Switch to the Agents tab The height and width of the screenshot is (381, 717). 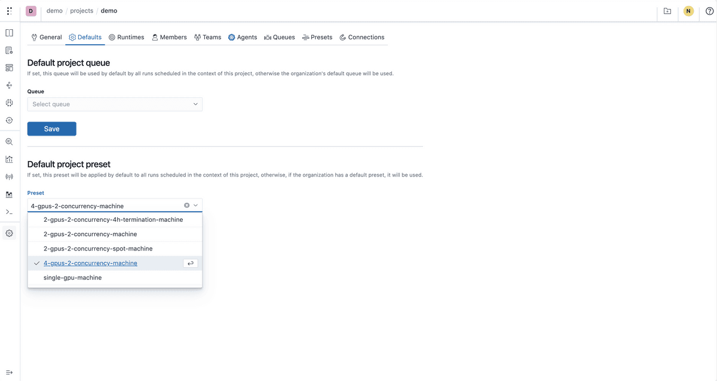click(x=243, y=37)
